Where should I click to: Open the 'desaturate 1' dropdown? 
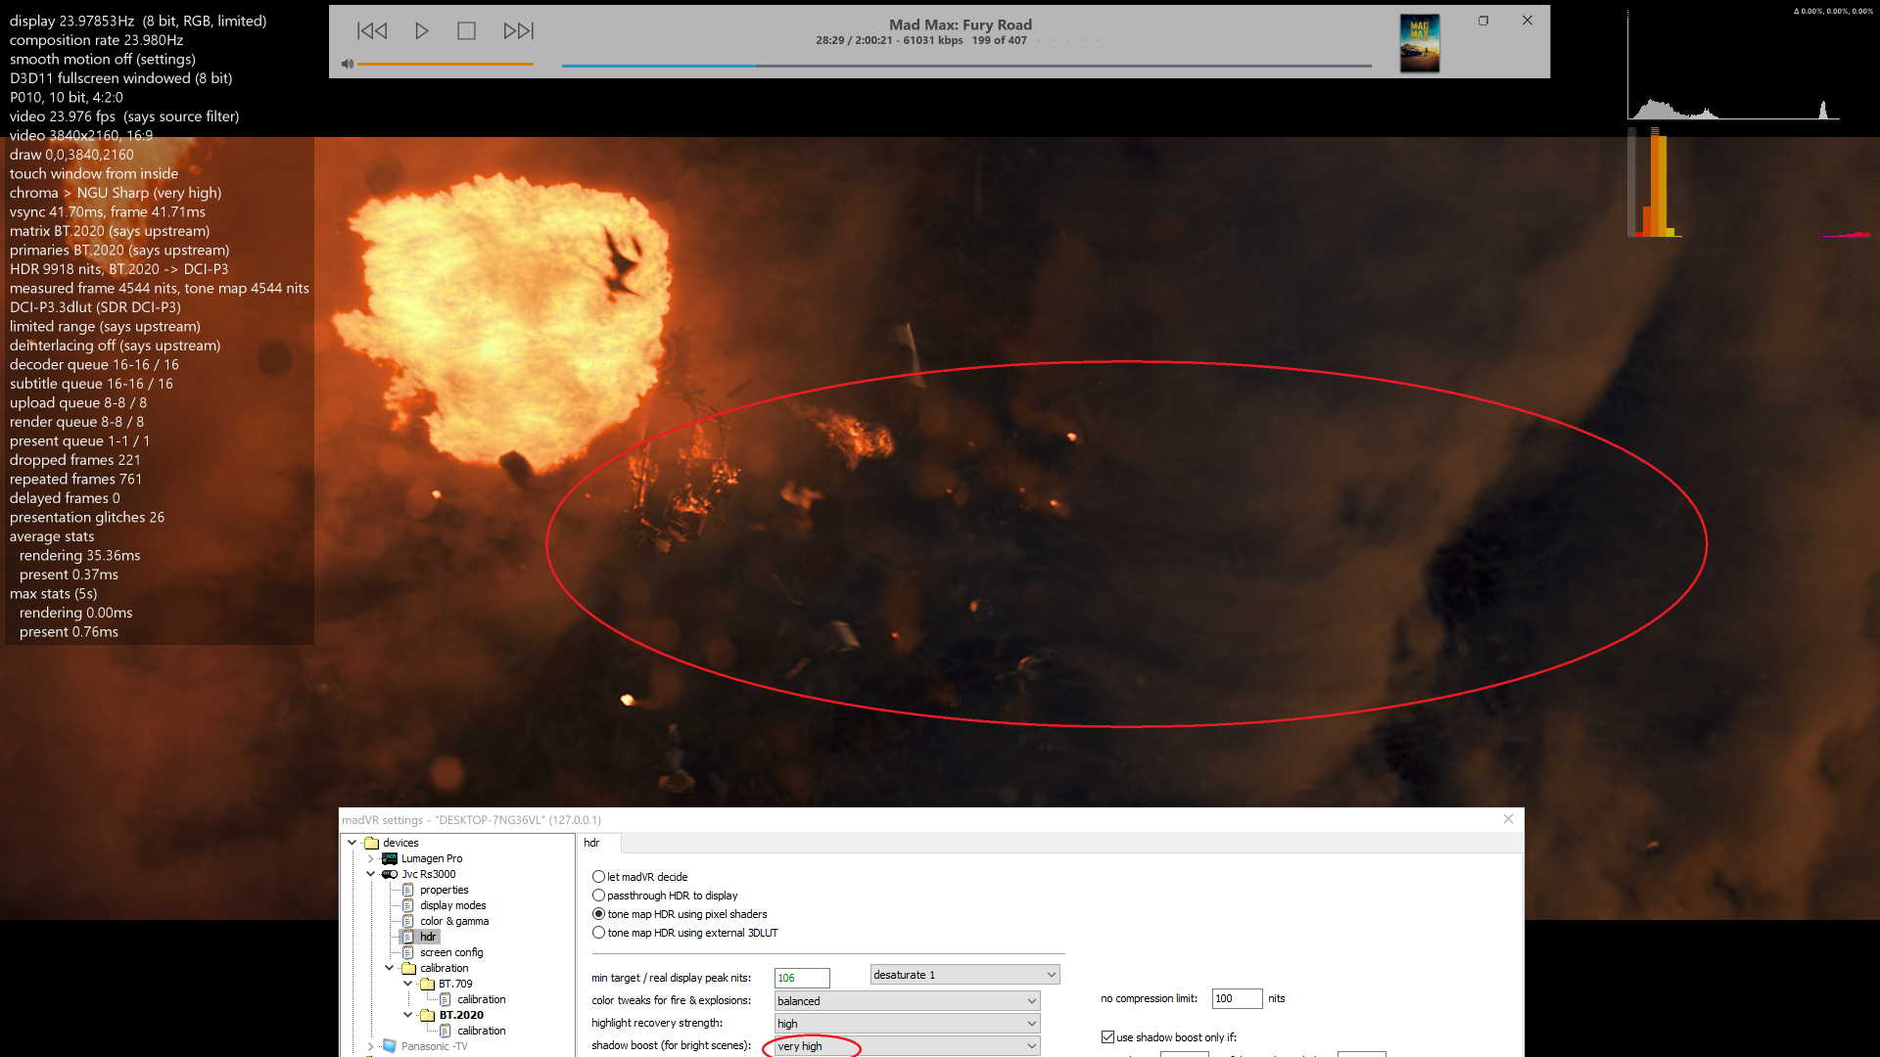tap(964, 975)
